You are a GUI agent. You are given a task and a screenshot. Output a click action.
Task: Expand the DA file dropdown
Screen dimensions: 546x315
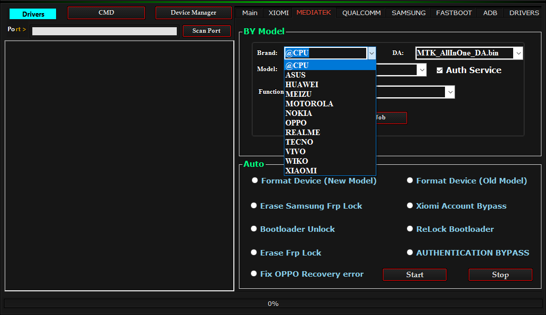[519, 53]
